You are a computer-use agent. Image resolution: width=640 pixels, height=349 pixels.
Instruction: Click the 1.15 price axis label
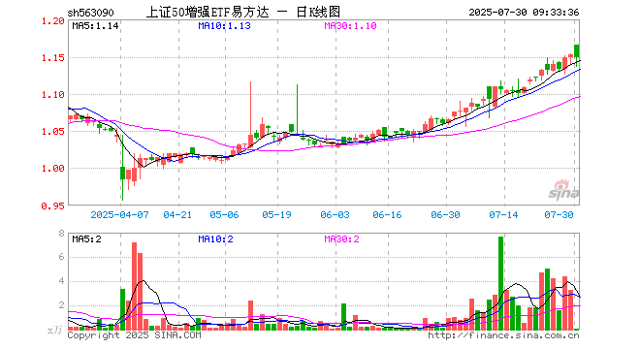tap(53, 58)
